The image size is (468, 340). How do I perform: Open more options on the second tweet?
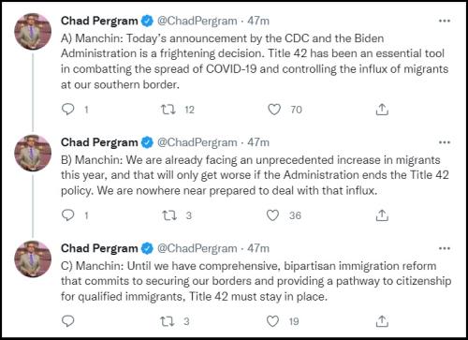click(445, 142)
